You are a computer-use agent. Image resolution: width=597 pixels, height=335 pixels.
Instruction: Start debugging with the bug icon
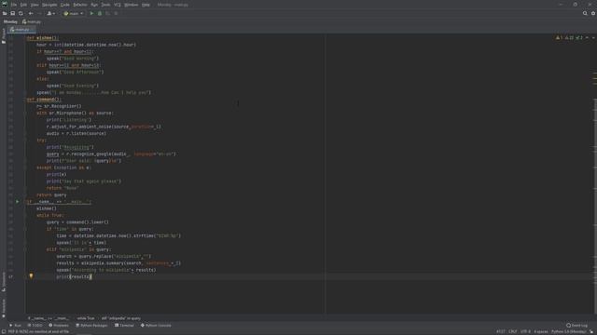[100, 13]
